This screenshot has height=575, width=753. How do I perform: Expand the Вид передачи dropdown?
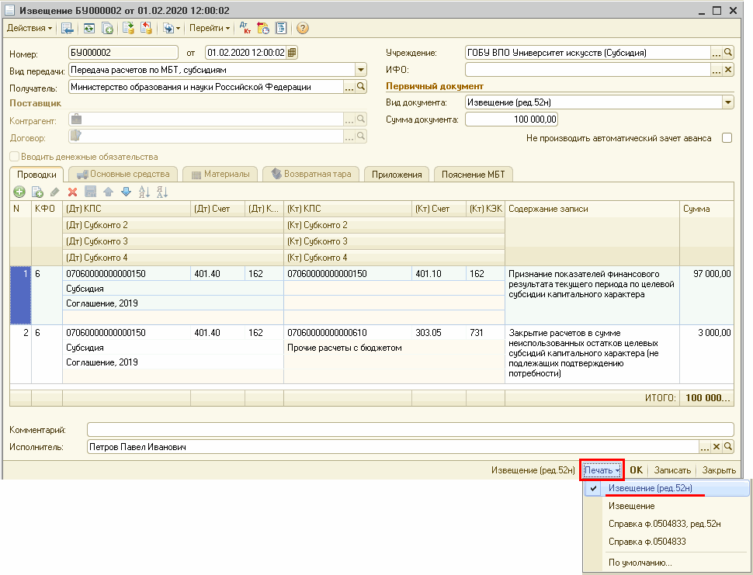[x=360, y=70]
